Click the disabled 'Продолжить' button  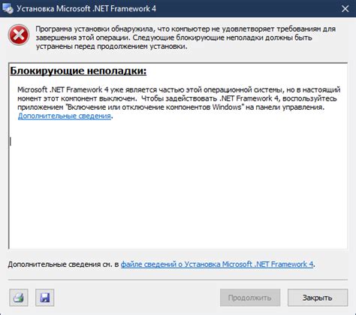tap(250, 298)
